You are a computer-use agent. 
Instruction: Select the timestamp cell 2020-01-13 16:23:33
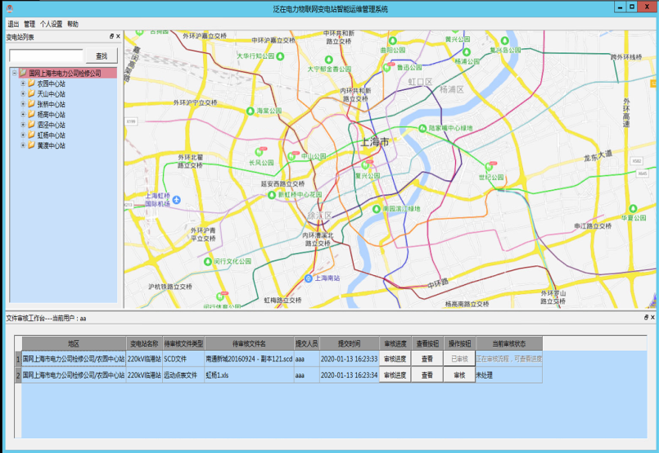[x=350, y=359]
